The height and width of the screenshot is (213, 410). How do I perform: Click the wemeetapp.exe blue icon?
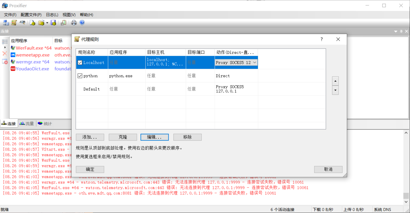[13, 55]
